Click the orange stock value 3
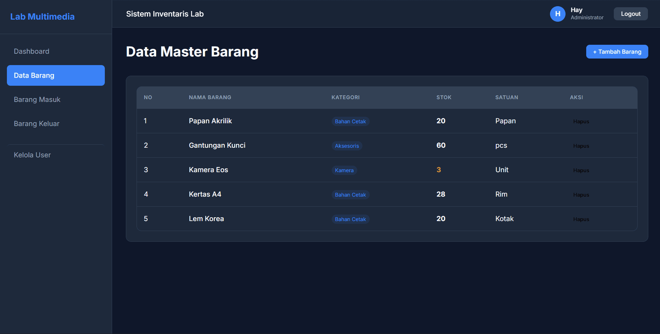This screenshot has height=334, width=660. (x=439, y=170)
